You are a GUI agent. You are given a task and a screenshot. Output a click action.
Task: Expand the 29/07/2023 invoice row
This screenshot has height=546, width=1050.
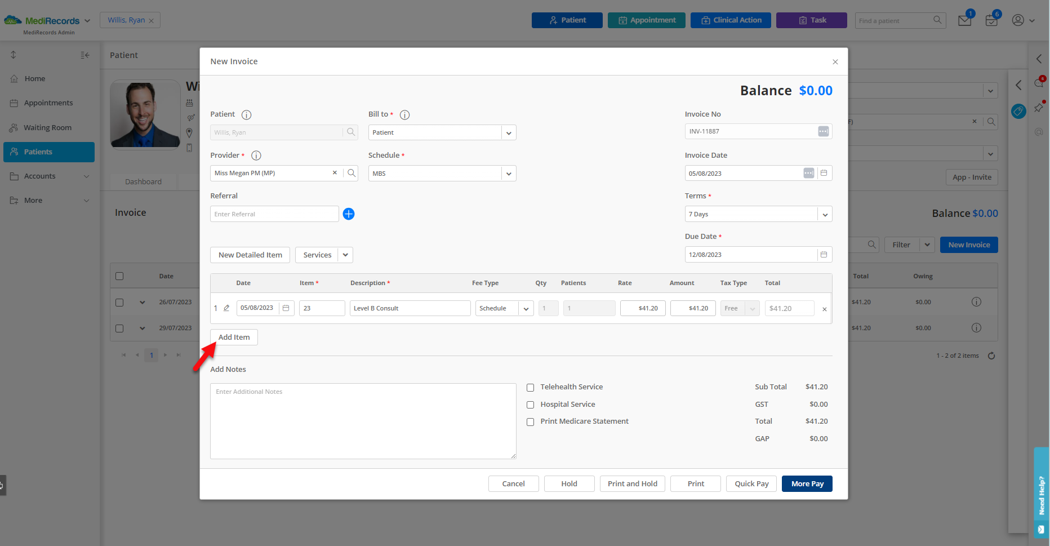[x=143, y=329]
